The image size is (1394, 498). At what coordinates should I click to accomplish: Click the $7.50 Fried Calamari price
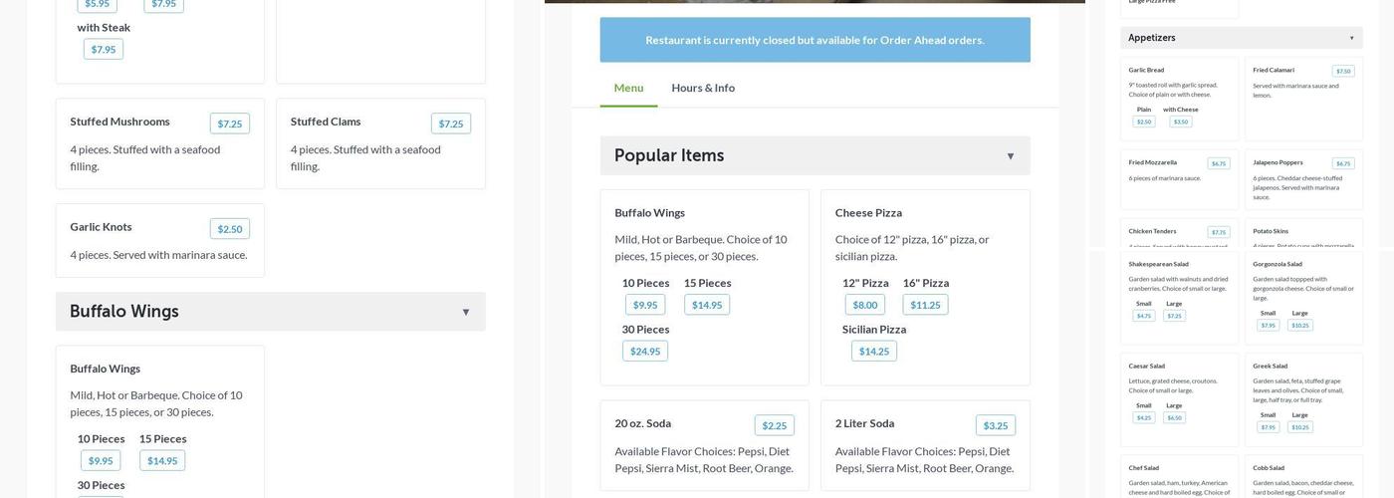1343,71
